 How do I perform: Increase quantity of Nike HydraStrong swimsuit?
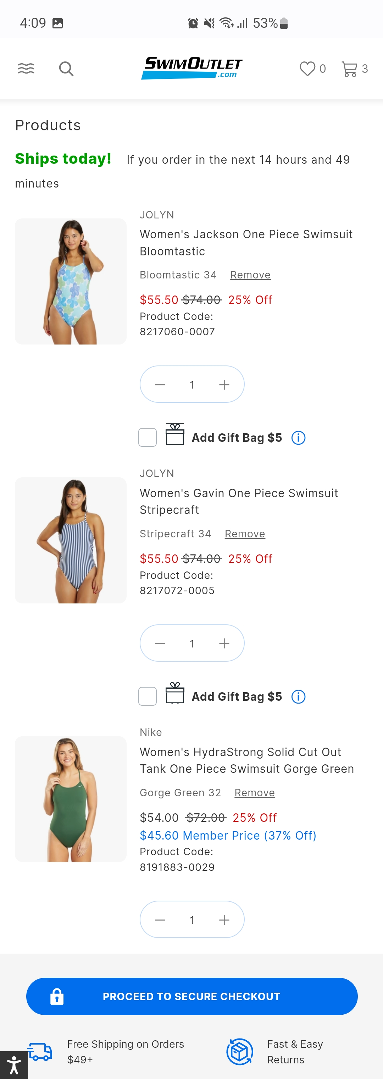[x=224, y=920]
